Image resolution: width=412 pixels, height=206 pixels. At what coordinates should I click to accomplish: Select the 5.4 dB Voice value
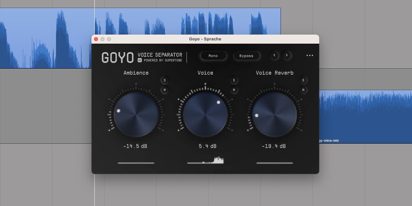point(208,146)
